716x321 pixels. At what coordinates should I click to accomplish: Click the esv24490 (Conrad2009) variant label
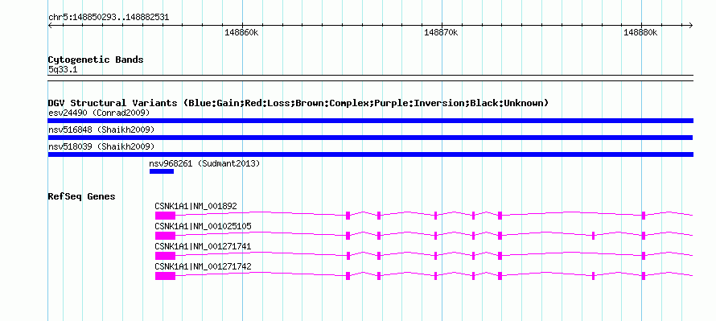tap(99, 113)
